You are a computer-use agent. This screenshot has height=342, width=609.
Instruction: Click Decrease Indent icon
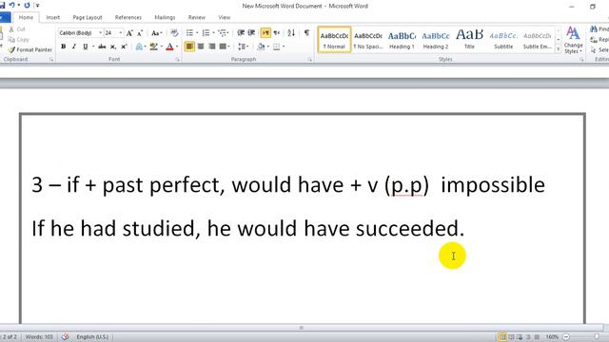(241, 33)
